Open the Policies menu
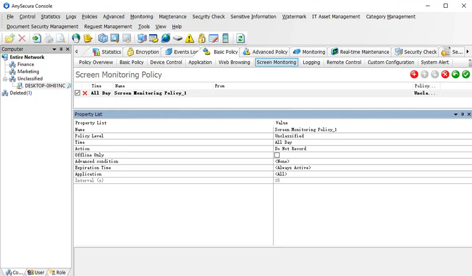This screenshot has width=472, height=276. [x=90, y=17]
